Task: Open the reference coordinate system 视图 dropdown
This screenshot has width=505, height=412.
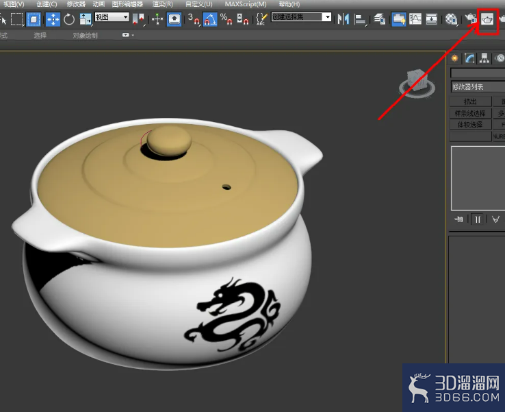Action: coord(112,17)
